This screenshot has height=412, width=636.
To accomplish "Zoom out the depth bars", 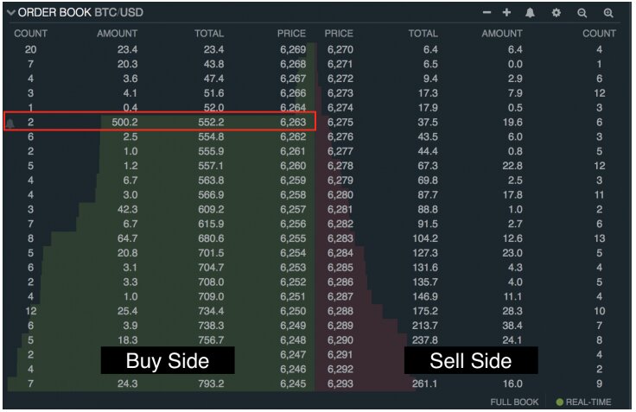I will (582, 13).
